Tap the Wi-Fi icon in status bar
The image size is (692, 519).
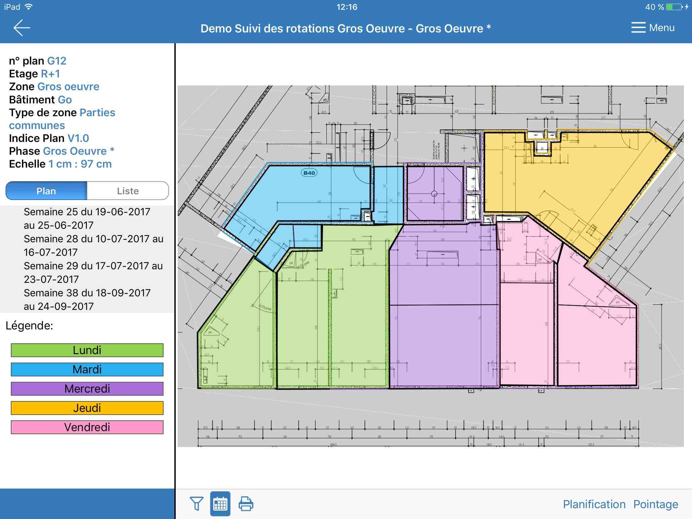pos(29,7)
